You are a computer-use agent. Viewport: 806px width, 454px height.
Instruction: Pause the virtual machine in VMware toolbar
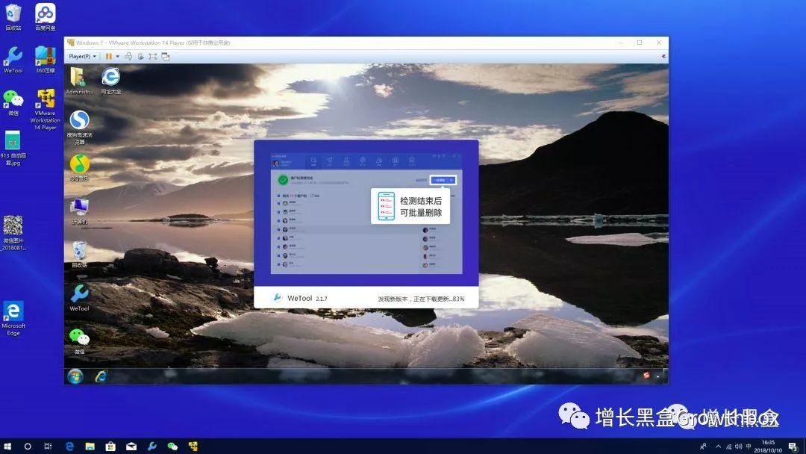pos(109,57)
